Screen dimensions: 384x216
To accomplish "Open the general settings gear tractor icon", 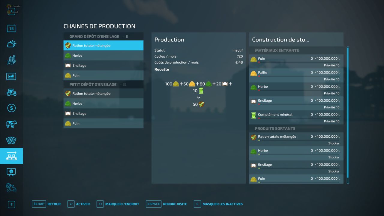I will point(11,188).
